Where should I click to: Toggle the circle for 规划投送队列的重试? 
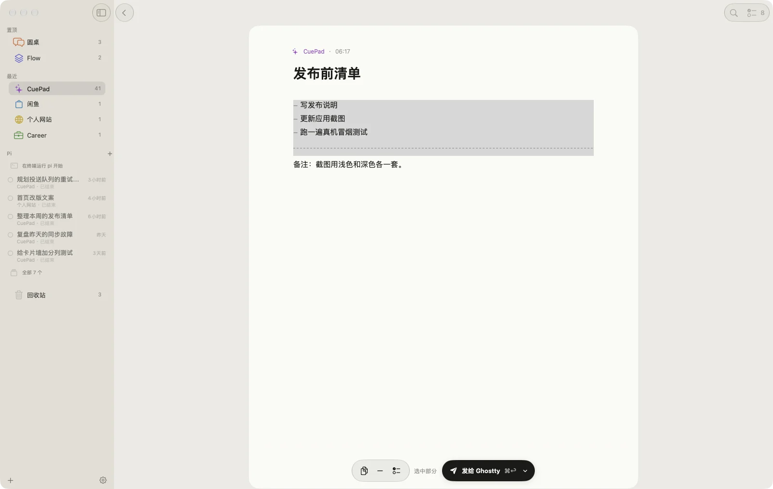pyautogui.click(x=10, y=180)
